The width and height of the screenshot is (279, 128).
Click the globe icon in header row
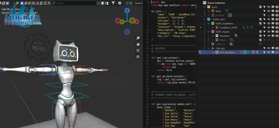coord(34,3)
